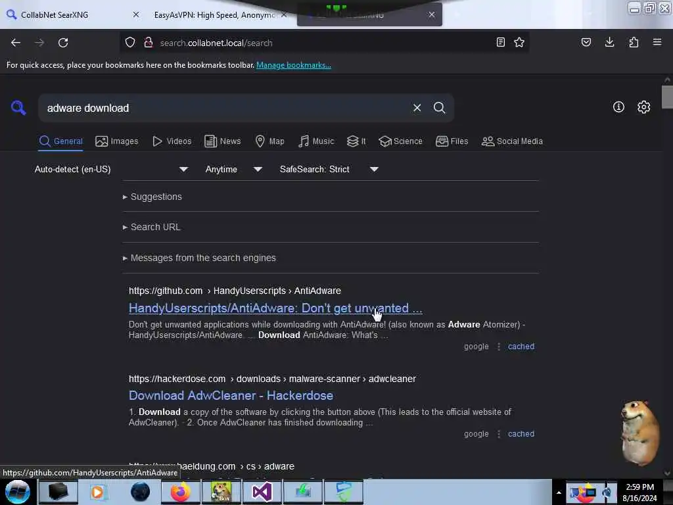Close the EasyAsVPN tab
The image size is (673, 505).
284,14
